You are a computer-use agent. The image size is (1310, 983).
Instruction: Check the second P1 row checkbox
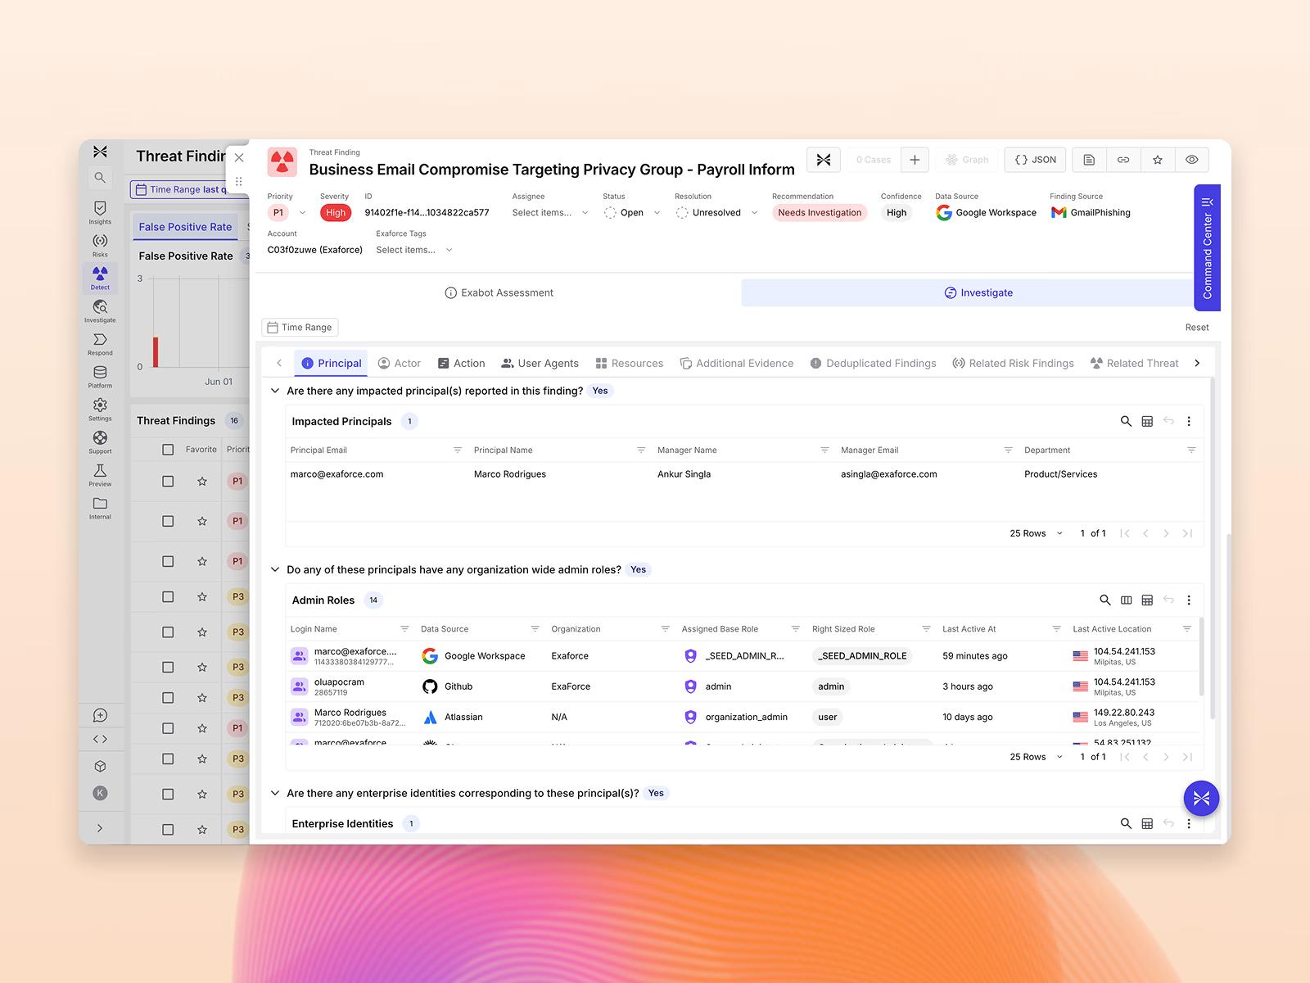point(168,521)
